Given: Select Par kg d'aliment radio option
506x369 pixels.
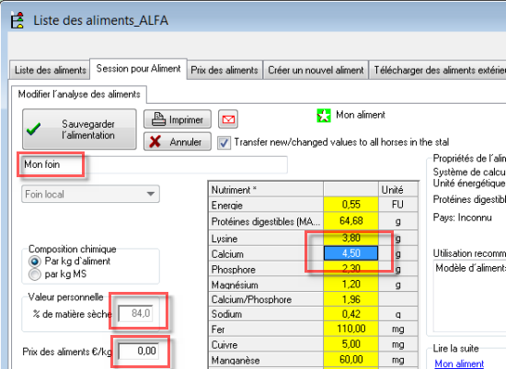Looking at the screenshot, I should click(35, 262).
